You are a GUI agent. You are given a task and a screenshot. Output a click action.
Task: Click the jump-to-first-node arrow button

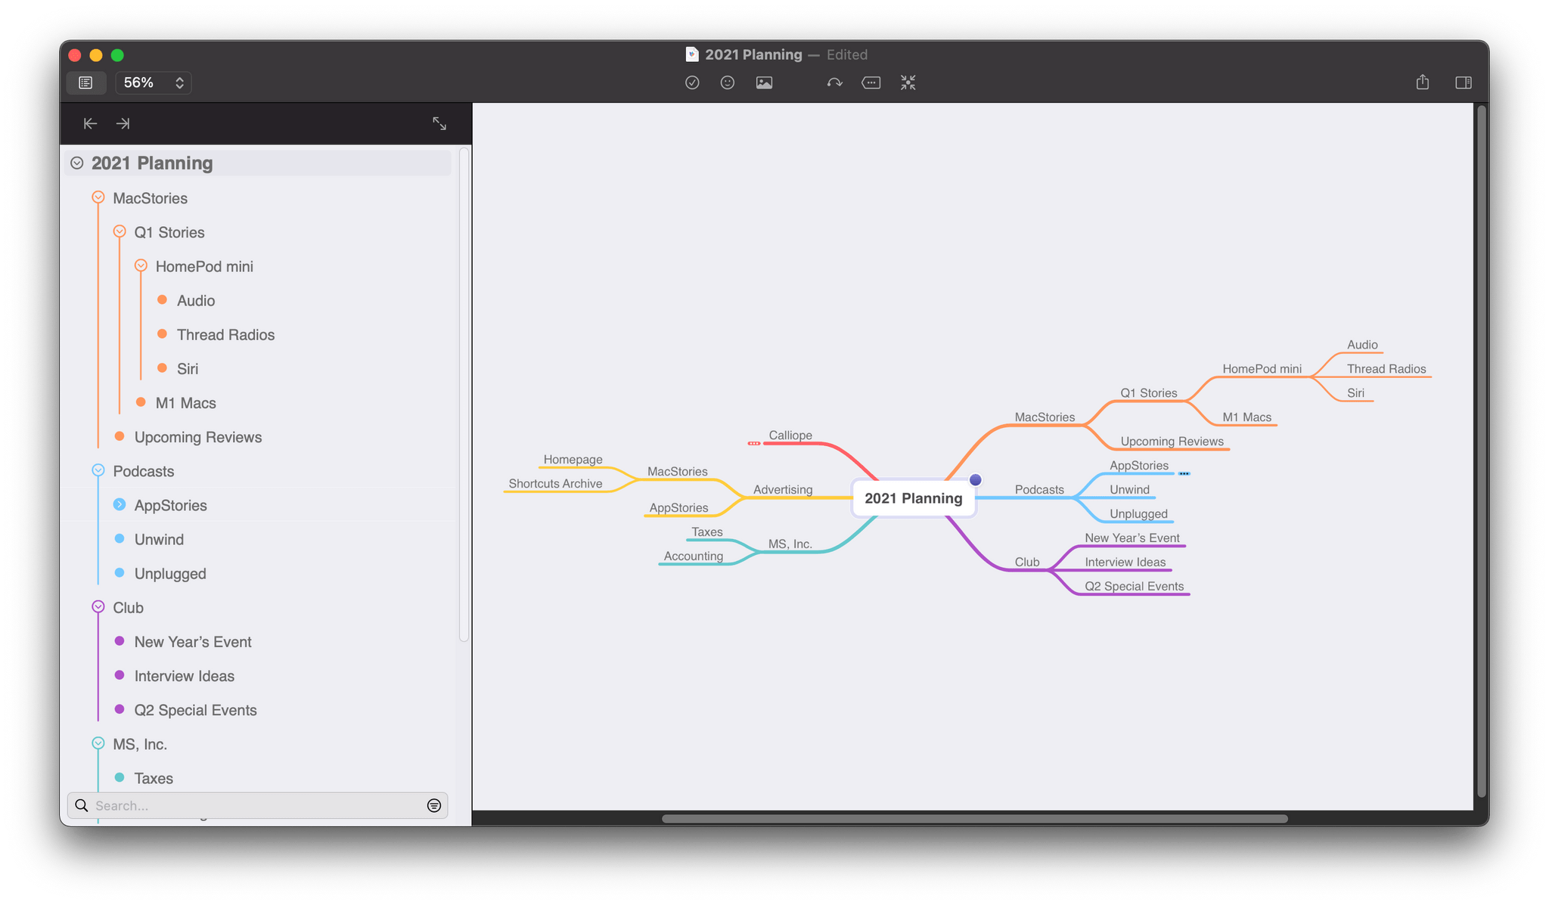point(90,123)
